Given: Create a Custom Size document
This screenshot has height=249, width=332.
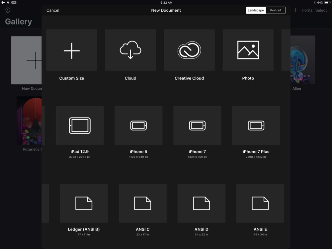Looking at the screenshot, I should (72, 50).
